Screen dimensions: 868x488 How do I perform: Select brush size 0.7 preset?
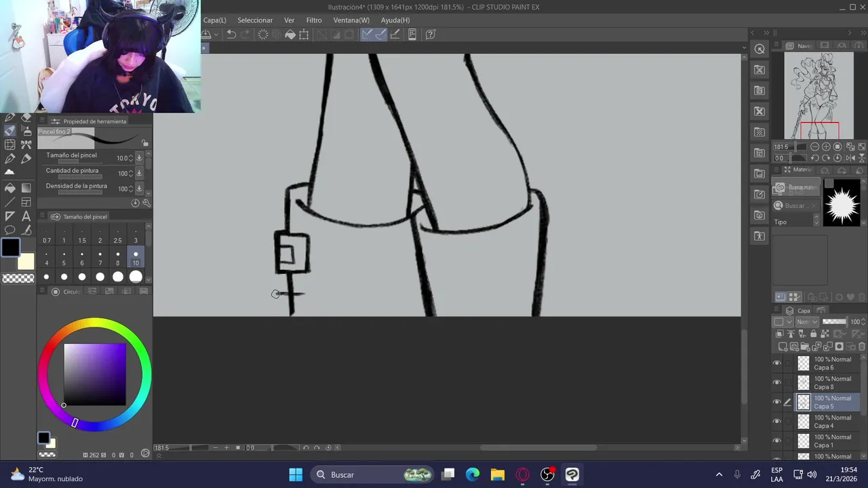pyautogui.click(x=47, y=237)
